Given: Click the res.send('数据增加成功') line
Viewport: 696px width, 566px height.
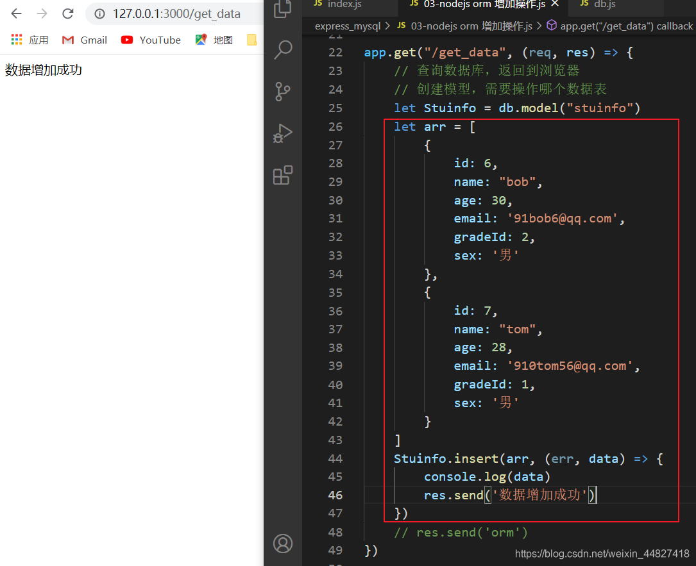Looking at the screenshot, I should pyautogui.click(x=511, y=495).
